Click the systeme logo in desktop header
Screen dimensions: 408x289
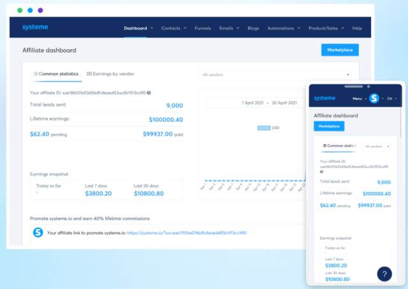(x=35, y=27)
